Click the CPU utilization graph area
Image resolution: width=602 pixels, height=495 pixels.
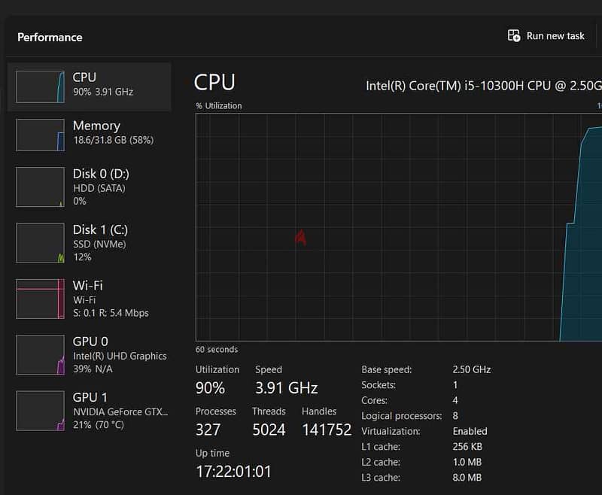point(399,227)
